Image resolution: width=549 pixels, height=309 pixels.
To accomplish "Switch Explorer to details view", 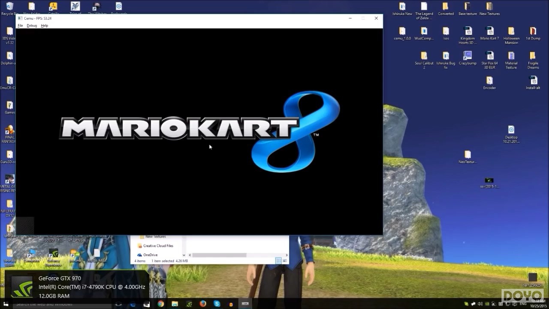I will pyautogui.click(x=278, y=261).
